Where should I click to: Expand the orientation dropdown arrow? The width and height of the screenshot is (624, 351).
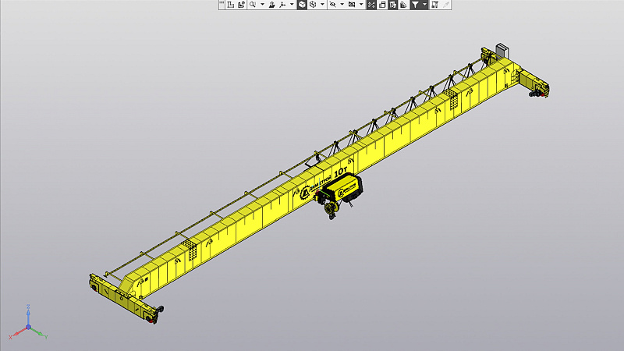(292, 5)
